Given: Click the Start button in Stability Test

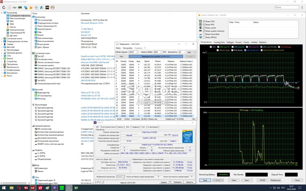Looking at the screenshot, I should coord(205,180).
